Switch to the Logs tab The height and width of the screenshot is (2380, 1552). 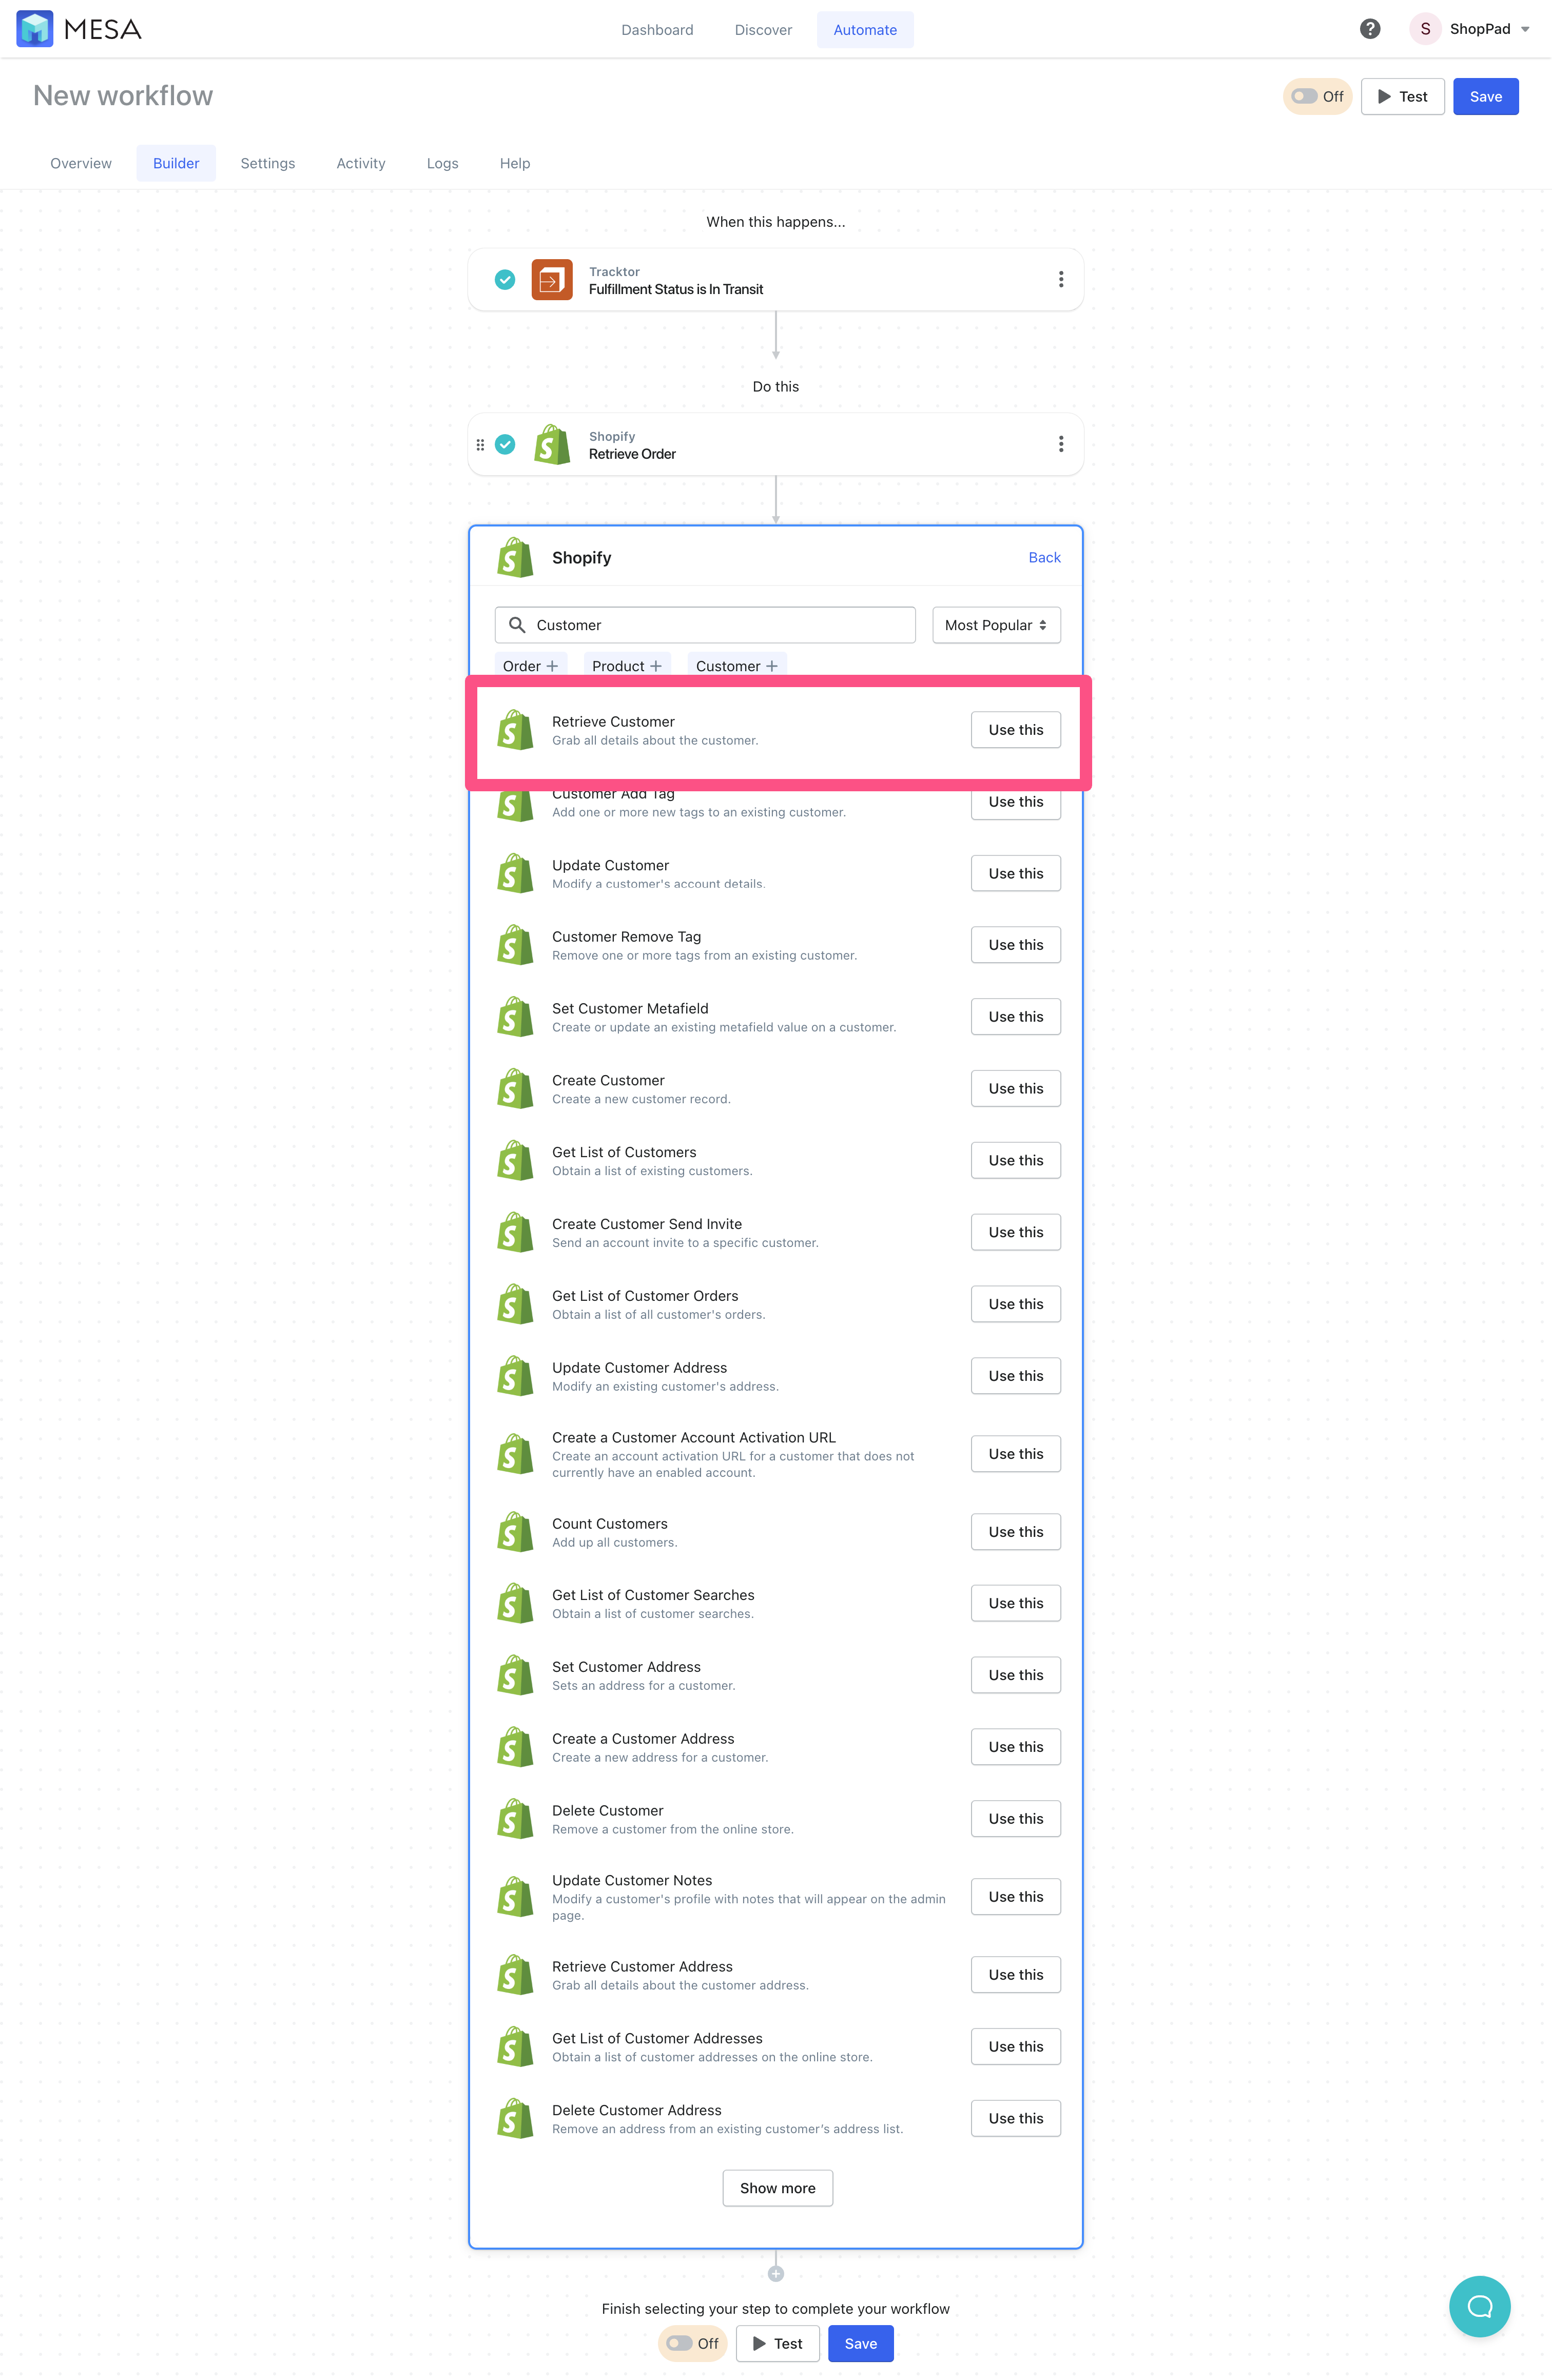click(x=442, y=163)
